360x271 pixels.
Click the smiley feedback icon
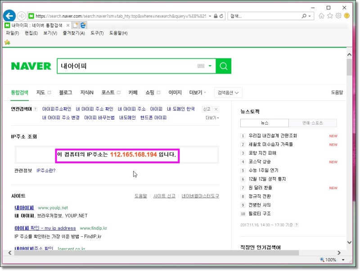[x=347, y=16]
